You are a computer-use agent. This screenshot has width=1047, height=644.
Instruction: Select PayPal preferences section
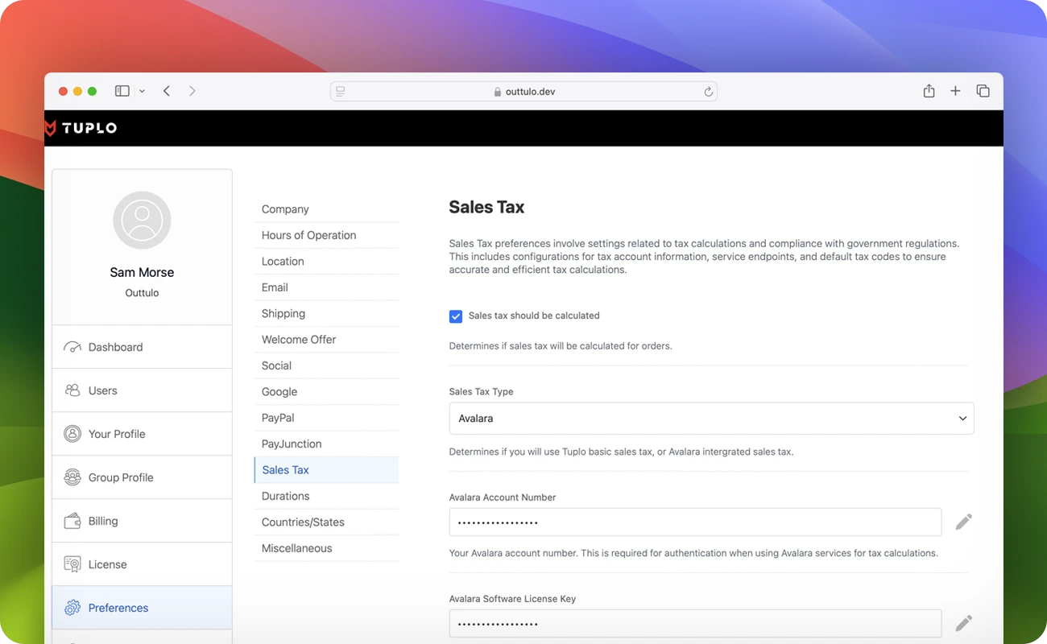pyautogui.click(x=326, y=418)
